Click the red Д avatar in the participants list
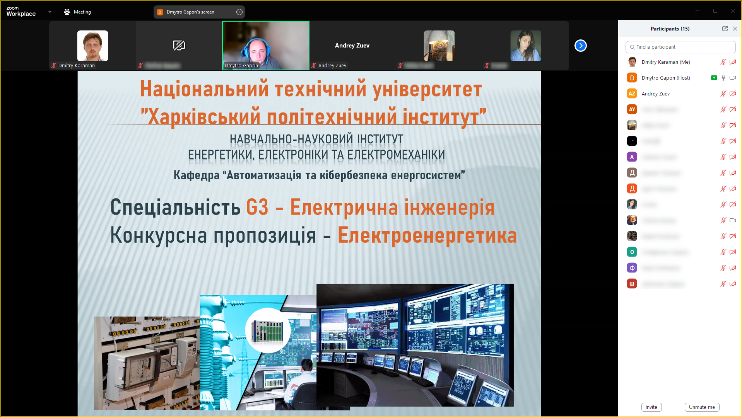Viewport: 742px width, 417px height. (632, 189)
